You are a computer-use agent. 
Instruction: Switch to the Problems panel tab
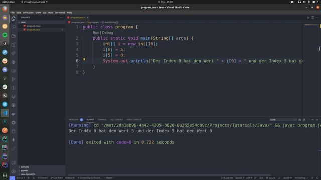point(74,120)
